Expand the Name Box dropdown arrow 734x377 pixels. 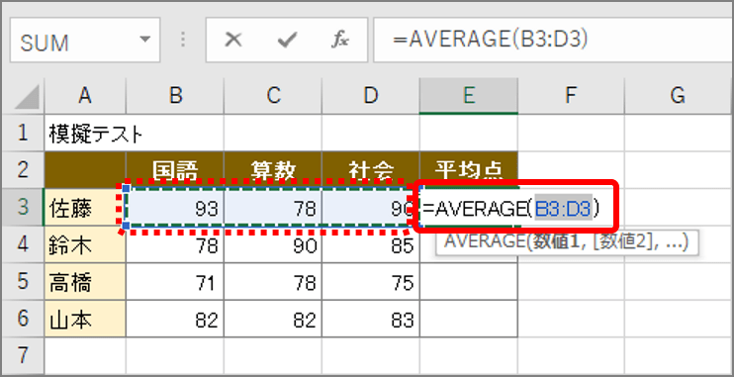tap(145, 39)
